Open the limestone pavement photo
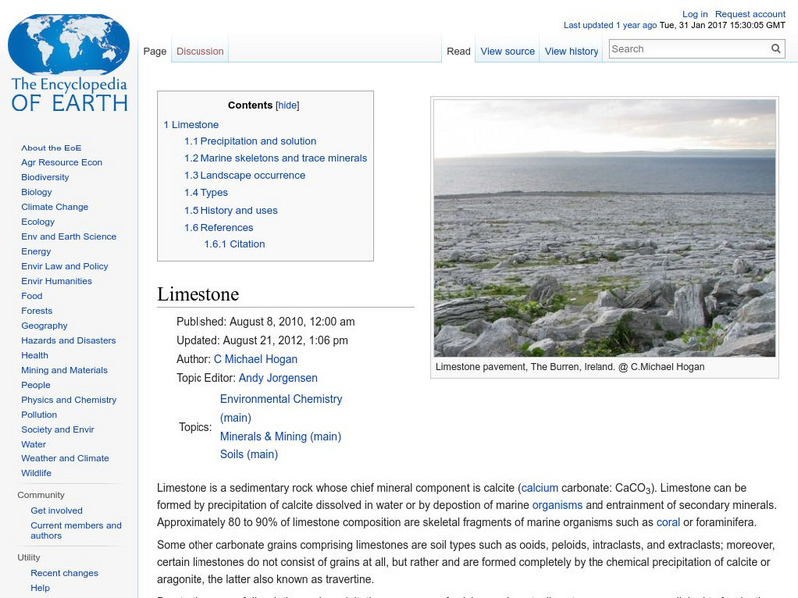798x598 pixels. 604,227
